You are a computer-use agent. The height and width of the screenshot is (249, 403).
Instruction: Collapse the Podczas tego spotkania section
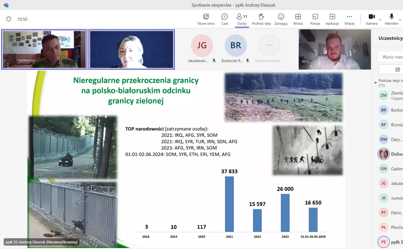(375, 83)
